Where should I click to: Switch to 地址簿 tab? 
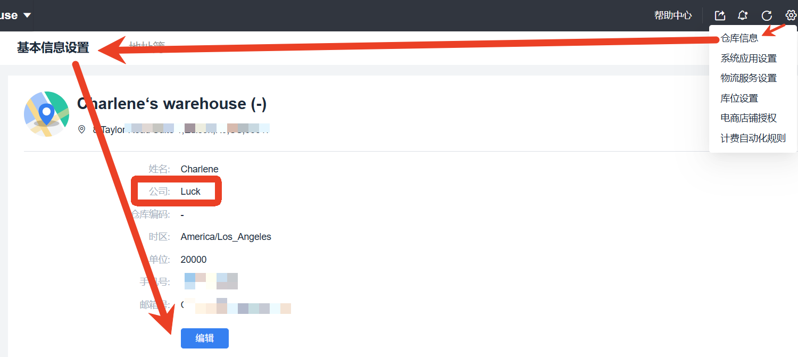tap(147, 47)
